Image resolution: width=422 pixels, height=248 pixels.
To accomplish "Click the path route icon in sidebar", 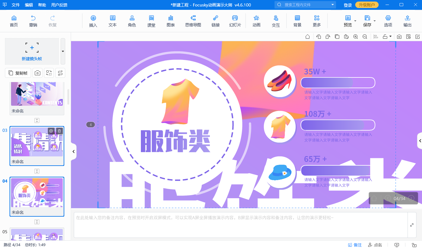I will pos(60,73).
